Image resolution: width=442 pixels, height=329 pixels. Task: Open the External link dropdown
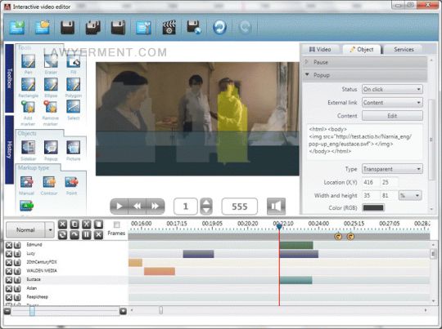pos(392,103)
